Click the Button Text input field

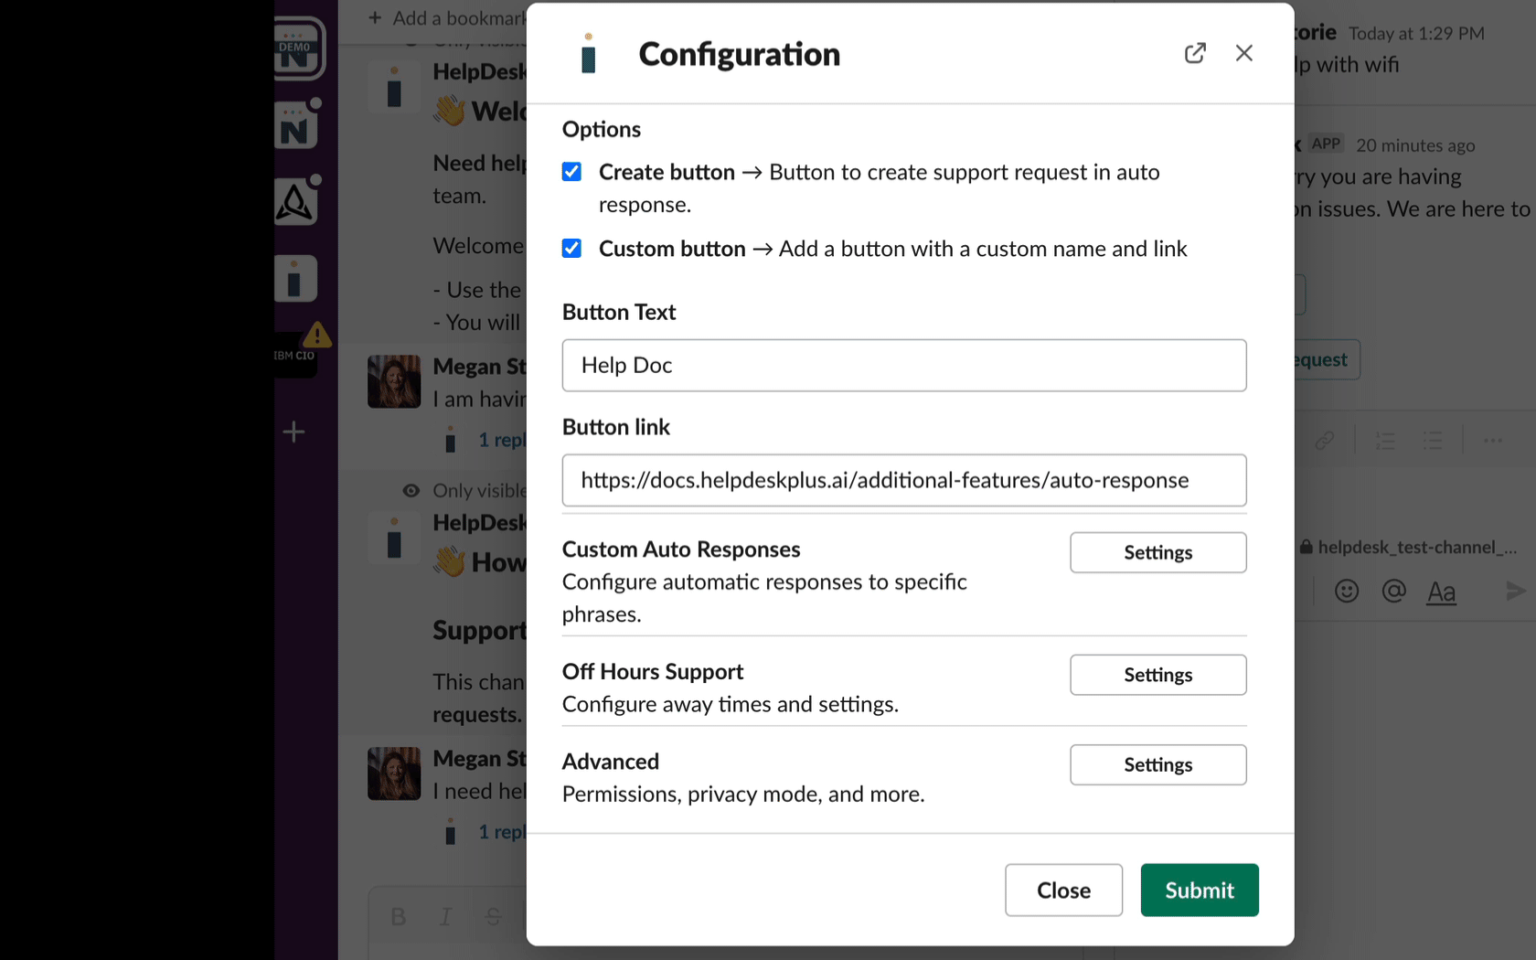pyautogui.click(x=904, y=366)
